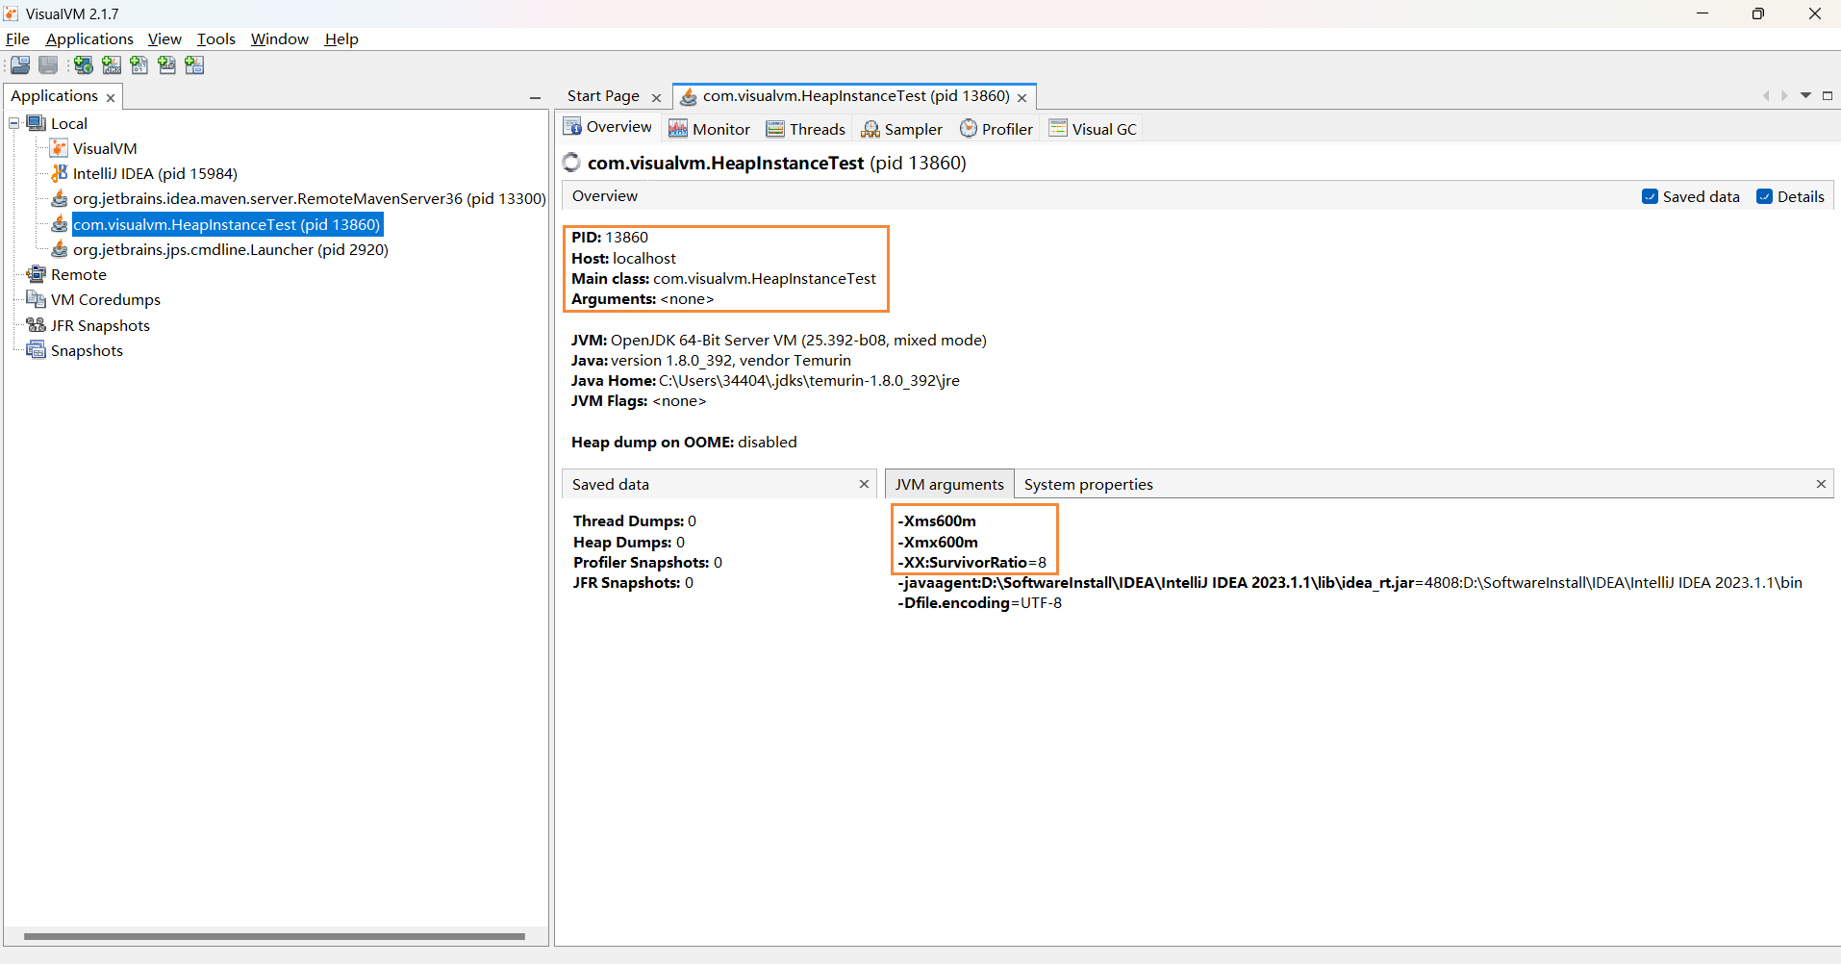Image resolution: width=1841 pixels, height=964 pixels.
Task: Click the scroll documents right arrow
Action: point(1784,95)
